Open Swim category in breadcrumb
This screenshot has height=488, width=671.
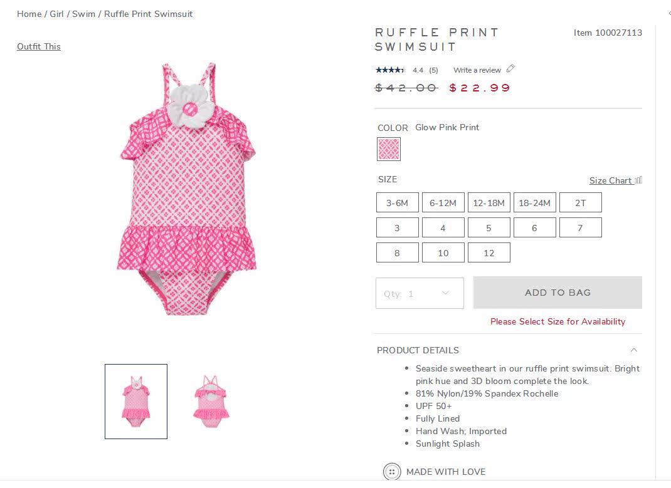click(x=83, y=14)
